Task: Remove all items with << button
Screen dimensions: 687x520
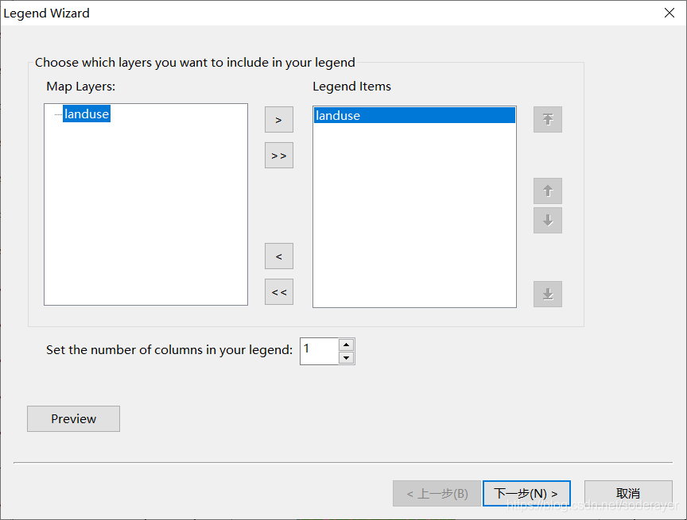Action: point(278,291)
